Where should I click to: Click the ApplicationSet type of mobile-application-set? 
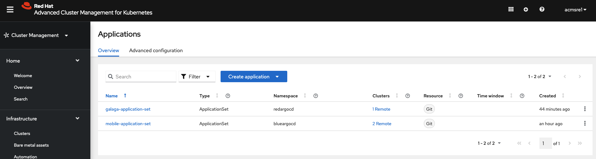pos(214,124)
